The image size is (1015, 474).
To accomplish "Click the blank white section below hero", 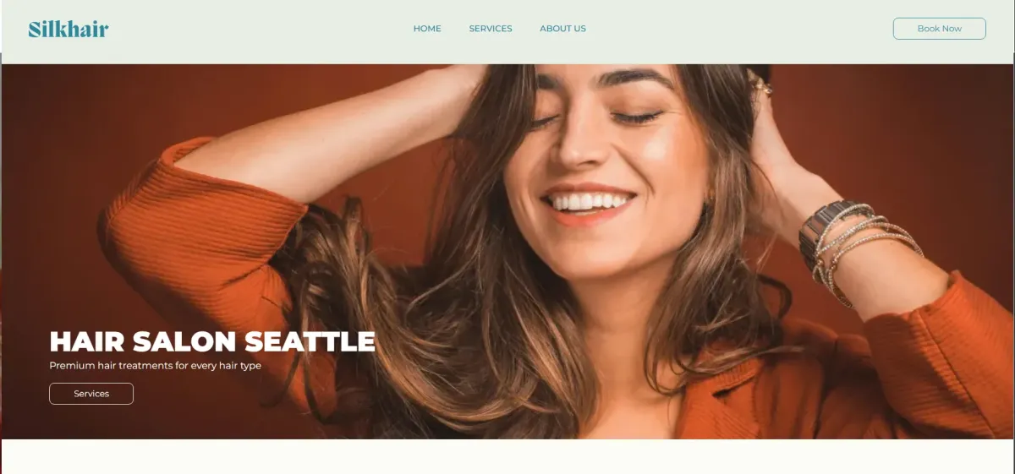I will click(x=507, y=456).
